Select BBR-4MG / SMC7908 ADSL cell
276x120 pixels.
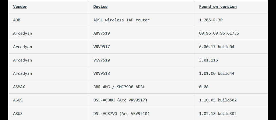tap(119, 87)
